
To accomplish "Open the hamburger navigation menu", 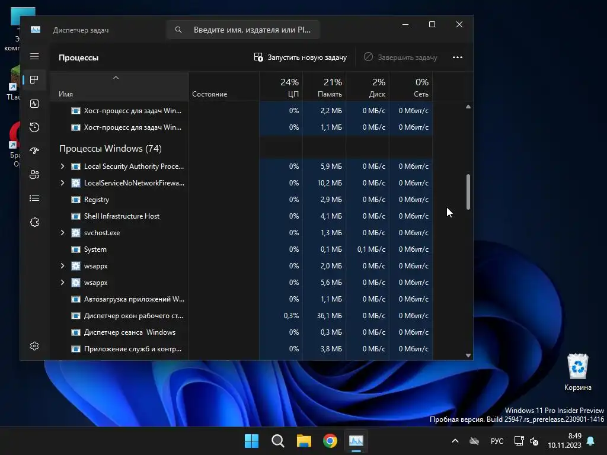I will coord(34,56).
